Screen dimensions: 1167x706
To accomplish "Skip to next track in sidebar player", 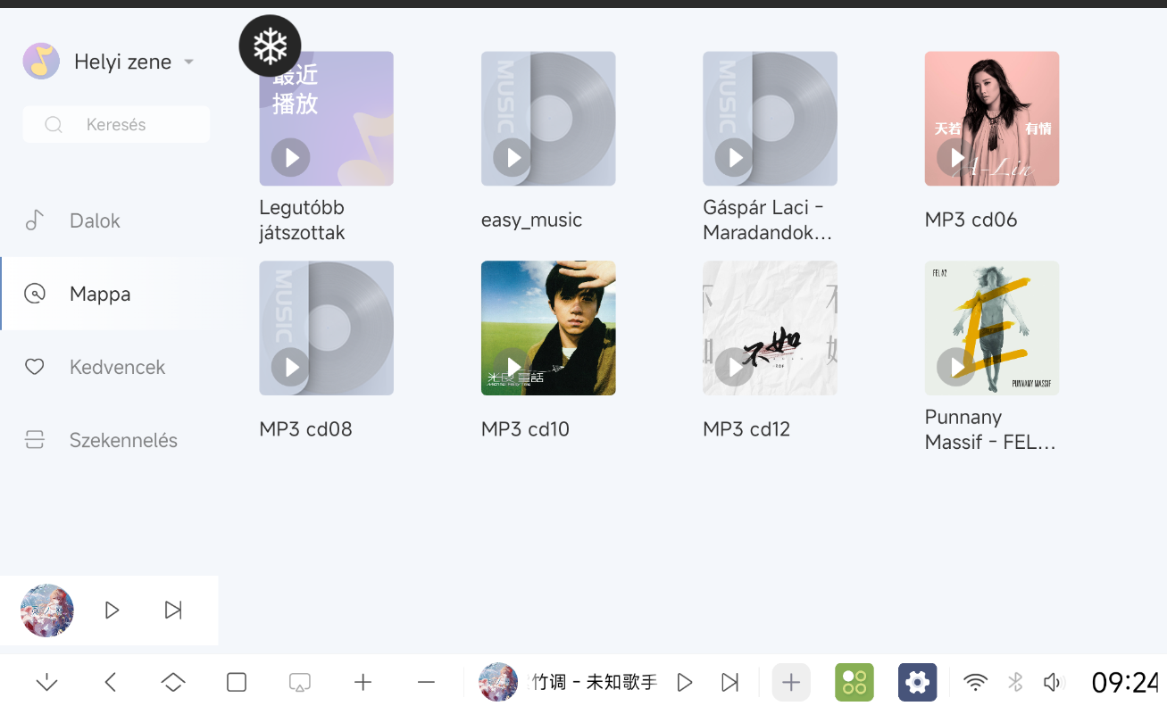I will point(173,610).
